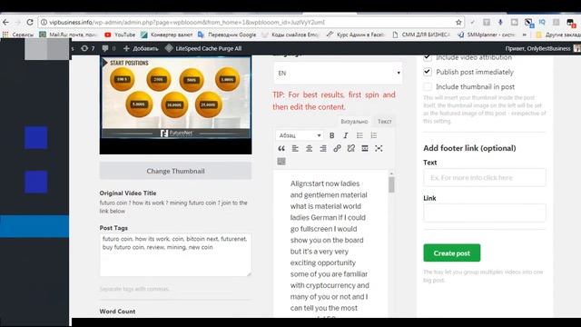Click inside the post content editor
The width and height of the screenshot is (581, 327).
pyautogui.click(x=330, y=244)
